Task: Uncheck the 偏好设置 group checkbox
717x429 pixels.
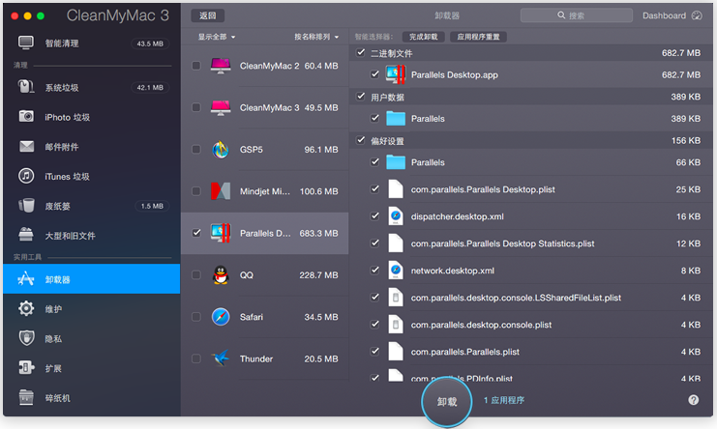Action: pos(361,140)
